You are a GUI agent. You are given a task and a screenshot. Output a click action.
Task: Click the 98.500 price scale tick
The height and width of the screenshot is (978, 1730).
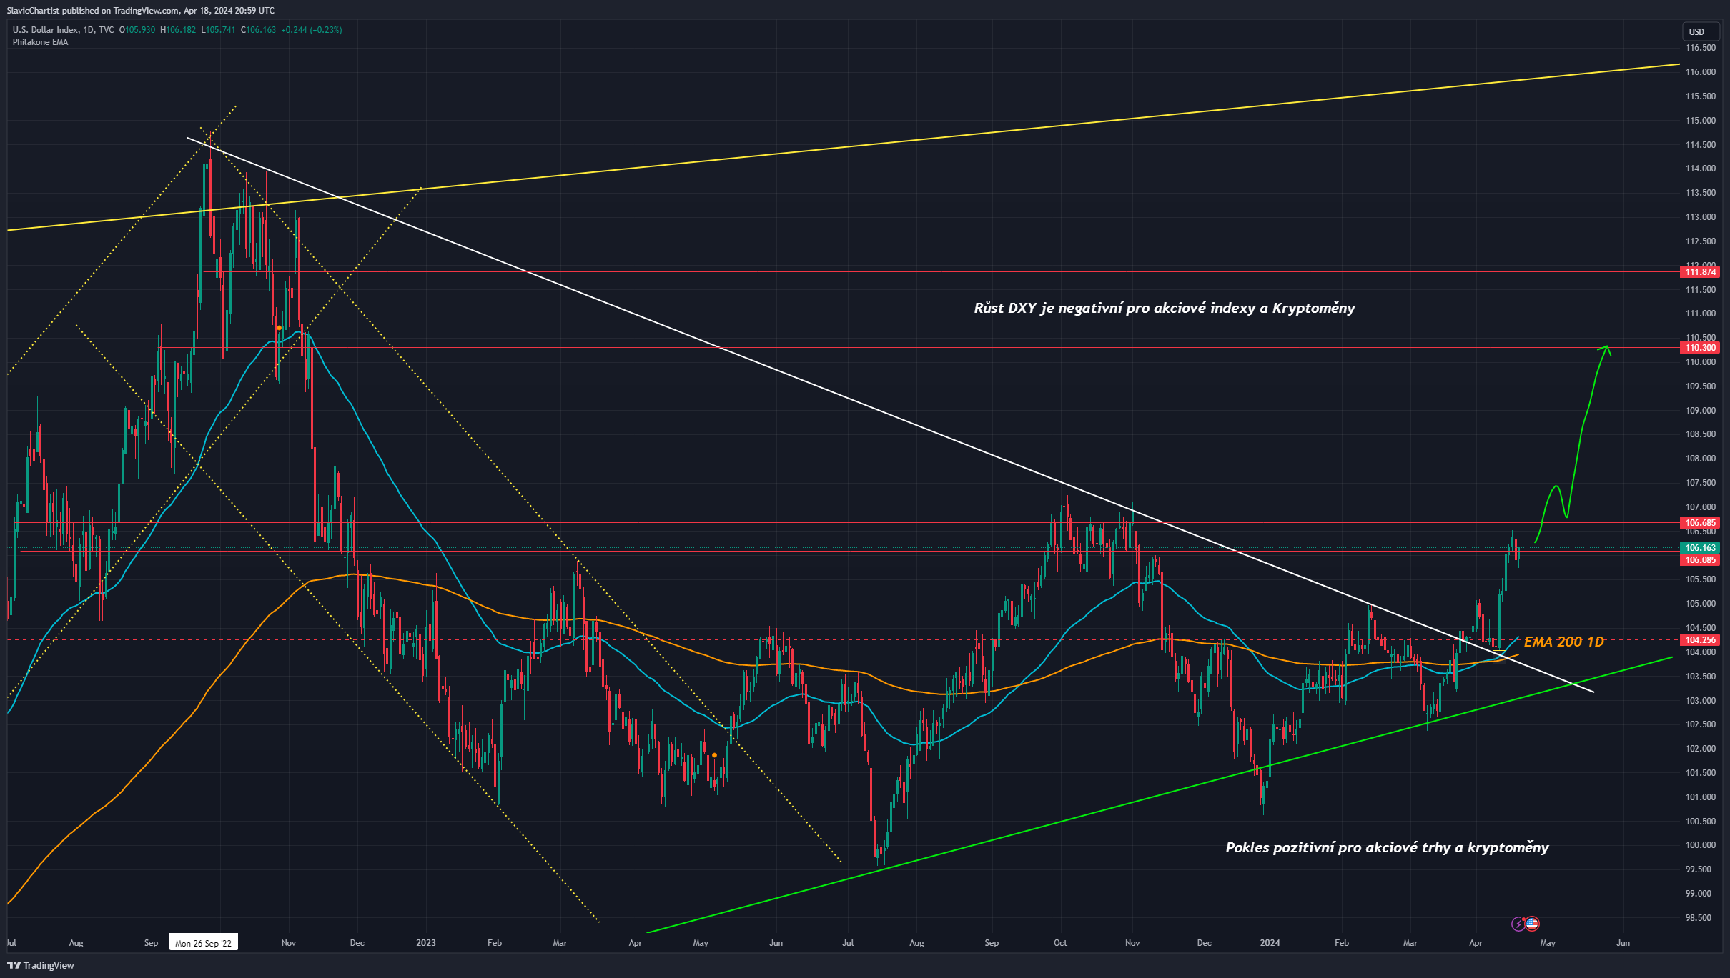coord(1698,918)
